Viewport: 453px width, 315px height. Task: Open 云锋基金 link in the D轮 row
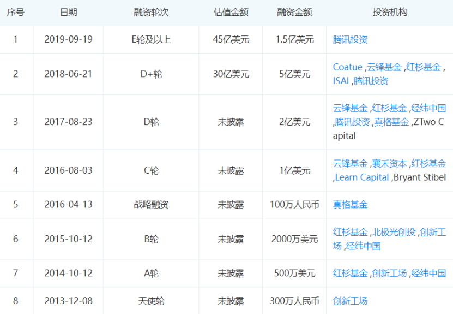tap(350, 108)
